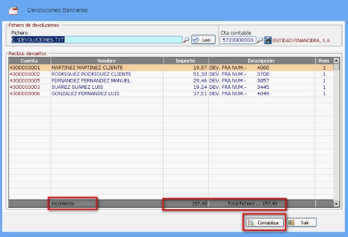Click the amount 29,46
348x237 pixels.
tap(200, 80)
